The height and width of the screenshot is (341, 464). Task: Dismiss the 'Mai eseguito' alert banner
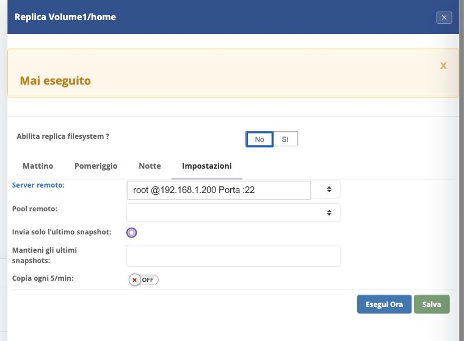[443, 66]
